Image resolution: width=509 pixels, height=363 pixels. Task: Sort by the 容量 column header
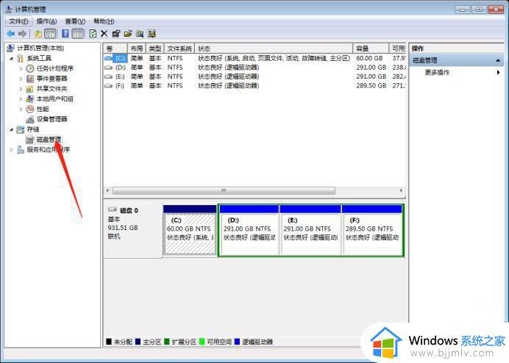pyautogui.click(x=371, y=48)
